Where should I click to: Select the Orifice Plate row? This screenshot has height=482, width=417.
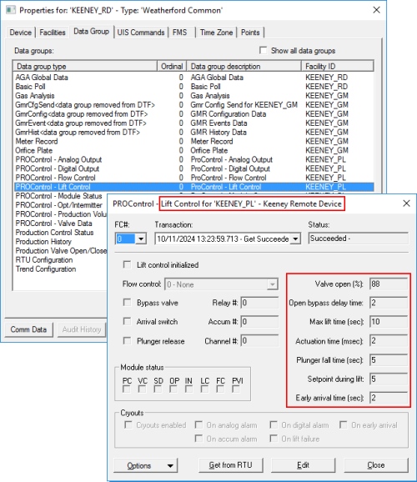click(x=193, y=150)
